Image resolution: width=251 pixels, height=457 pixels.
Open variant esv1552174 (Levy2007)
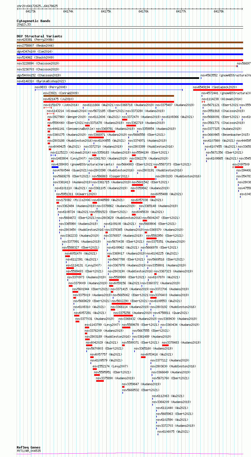point(110,366)
